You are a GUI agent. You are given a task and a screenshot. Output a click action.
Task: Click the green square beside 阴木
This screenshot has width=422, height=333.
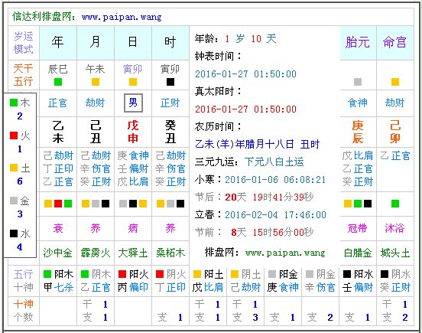click(x=85, y=274)
